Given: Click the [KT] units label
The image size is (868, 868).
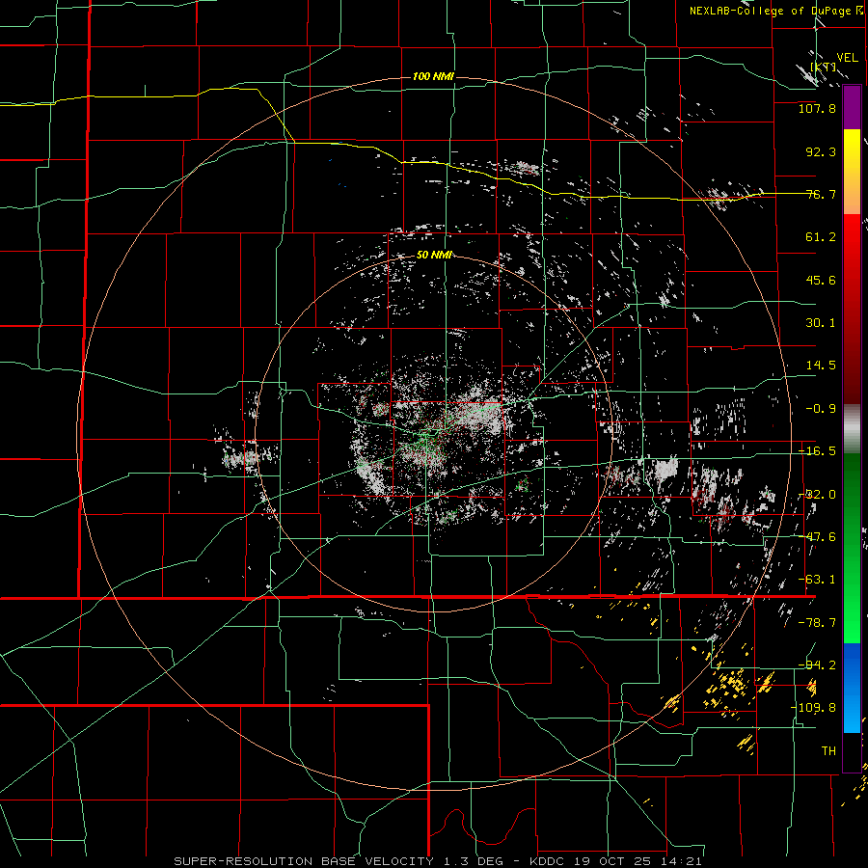Looking at the screenshot, I should click(823, 67).
